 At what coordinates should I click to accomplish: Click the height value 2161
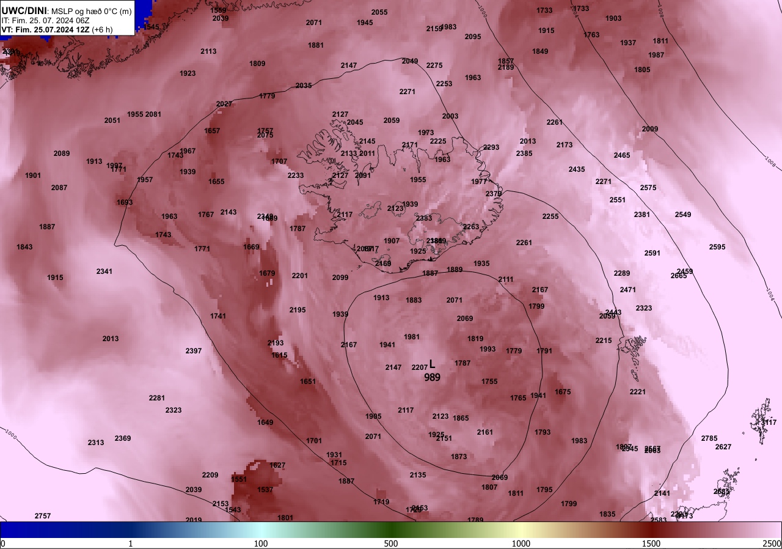pyautogui.click(x=485, y=432)
